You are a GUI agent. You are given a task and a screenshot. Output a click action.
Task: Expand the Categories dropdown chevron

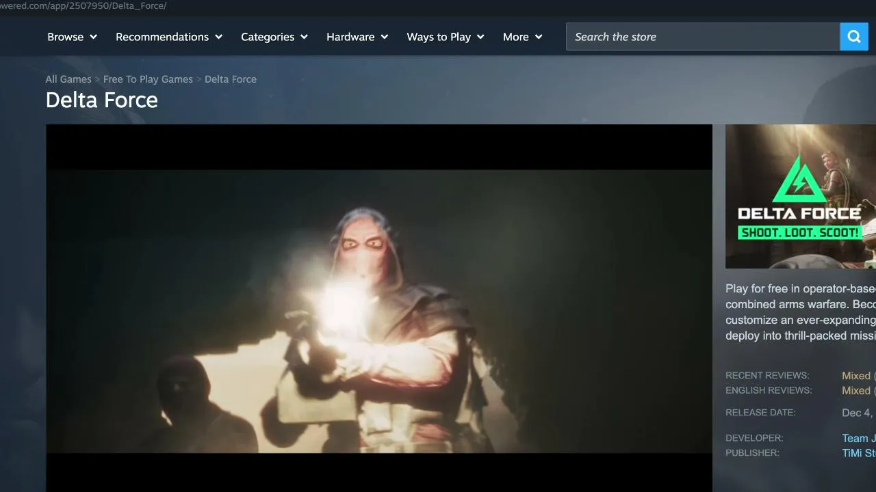(304, 37)
